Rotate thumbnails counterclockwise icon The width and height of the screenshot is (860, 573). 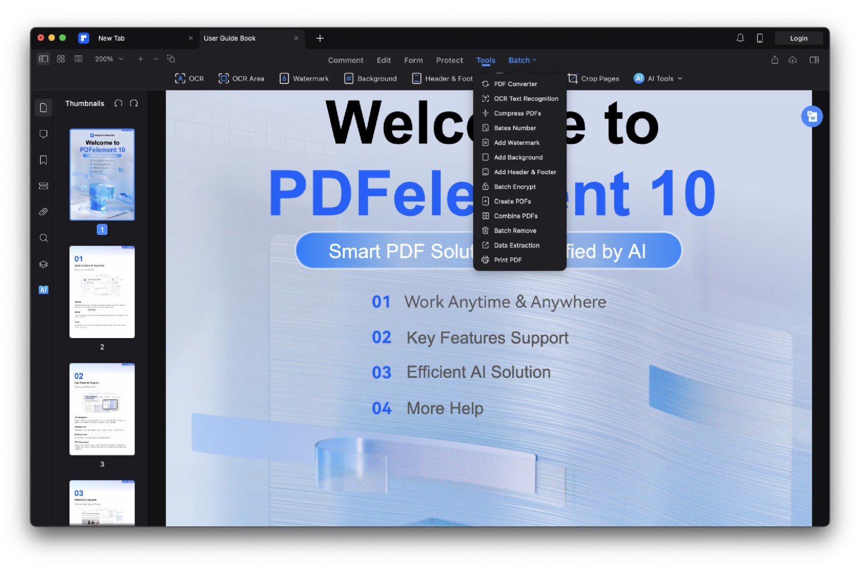[118, 103]
